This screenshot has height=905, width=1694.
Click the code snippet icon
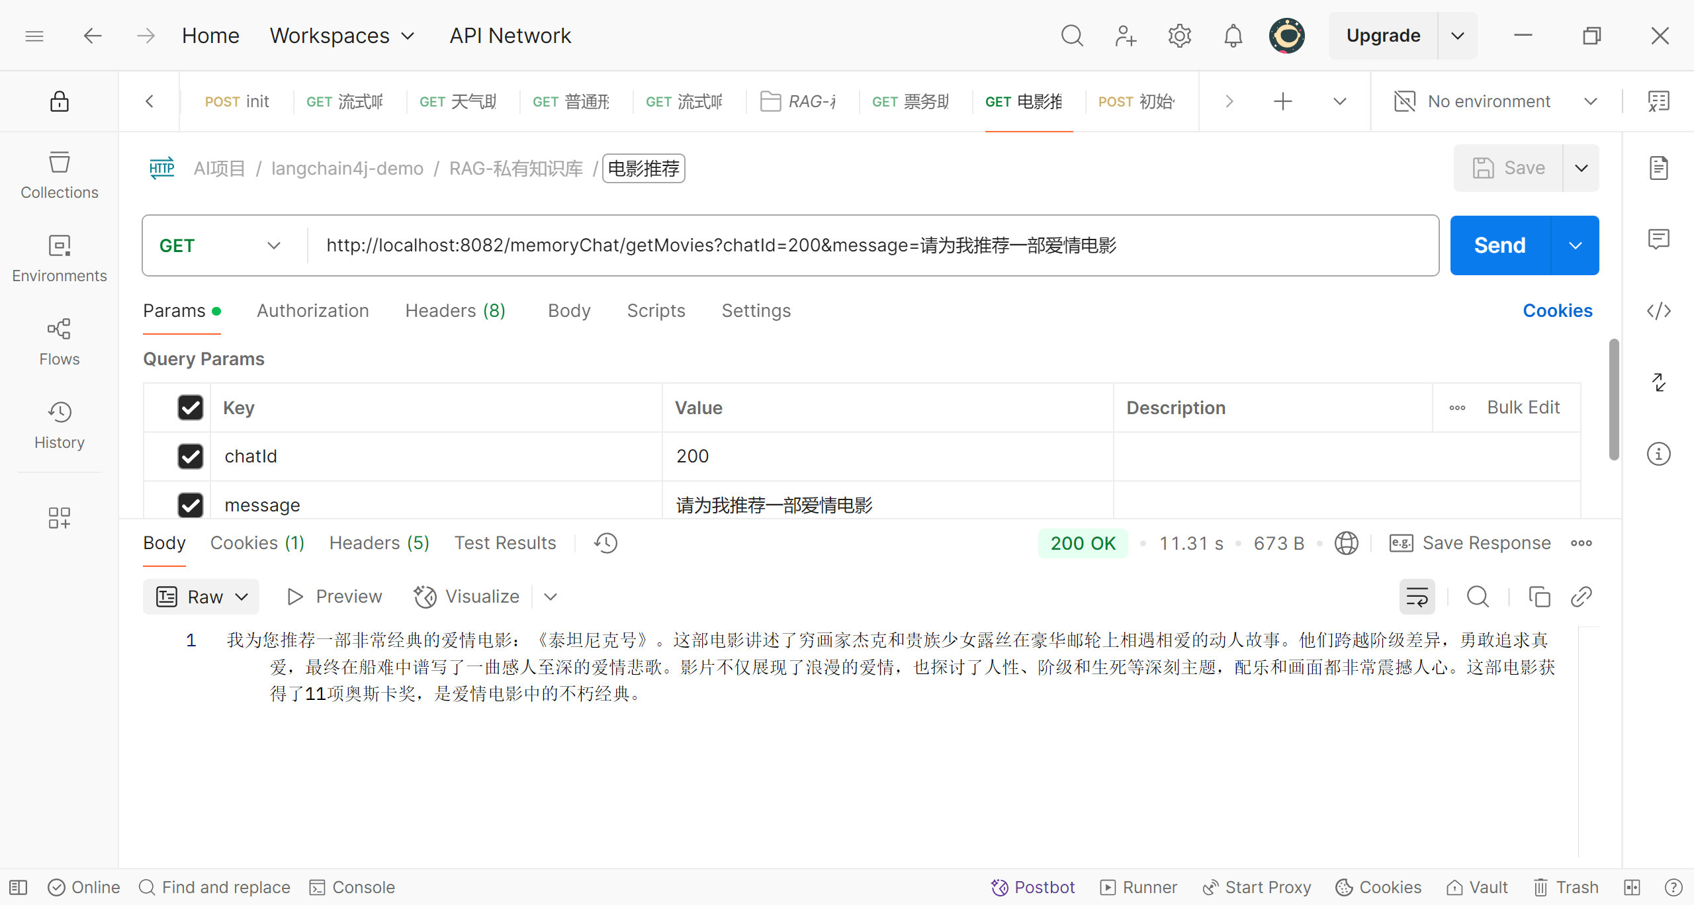click(x=1658, y=311)
